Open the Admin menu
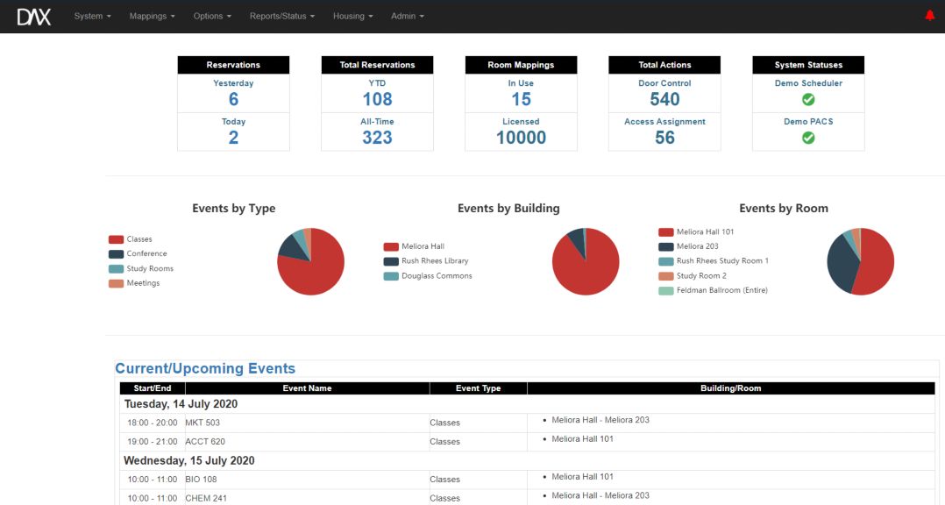This screenshot has width=945, height=505. point(407,17)
